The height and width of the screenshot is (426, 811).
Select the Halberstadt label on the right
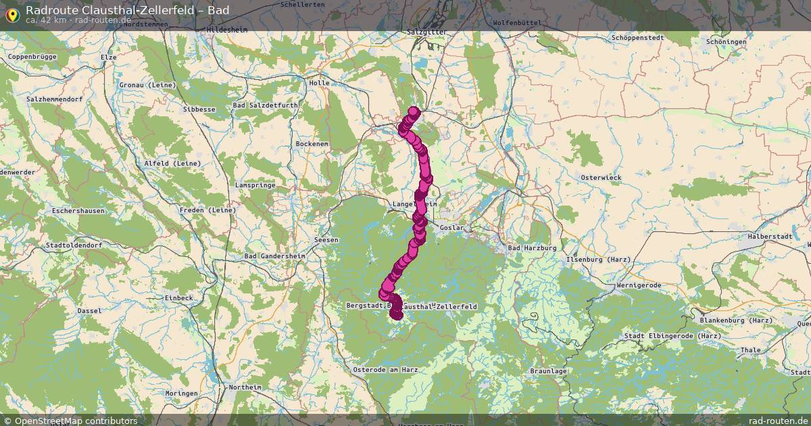(770, 237)
